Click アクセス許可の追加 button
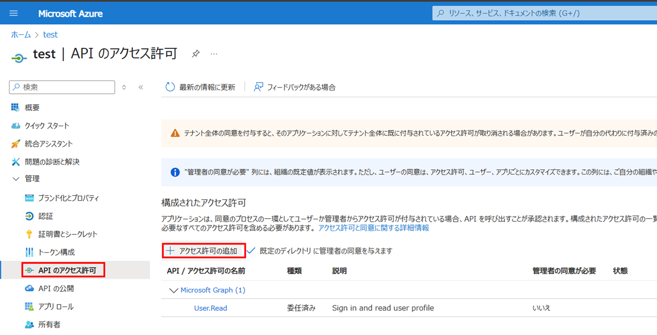 point(204,250)
